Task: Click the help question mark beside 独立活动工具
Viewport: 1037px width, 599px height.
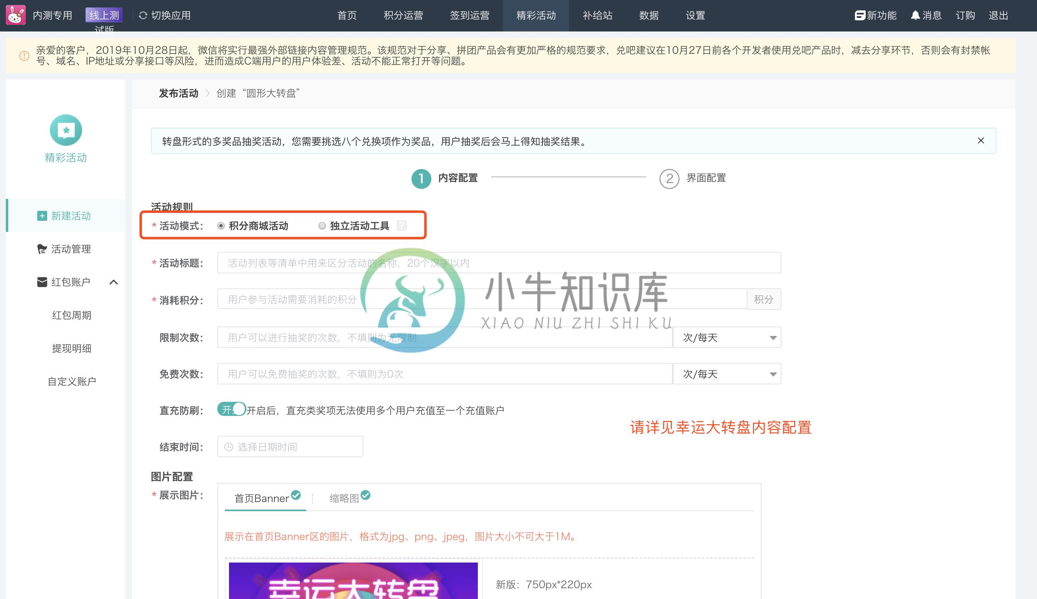Action: pyautogui.click(x=402, y=225)
